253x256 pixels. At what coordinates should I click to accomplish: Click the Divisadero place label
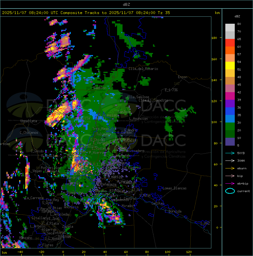pos(135,151)
